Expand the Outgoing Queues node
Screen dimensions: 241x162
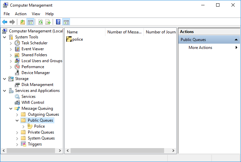(x=17, y=115)
